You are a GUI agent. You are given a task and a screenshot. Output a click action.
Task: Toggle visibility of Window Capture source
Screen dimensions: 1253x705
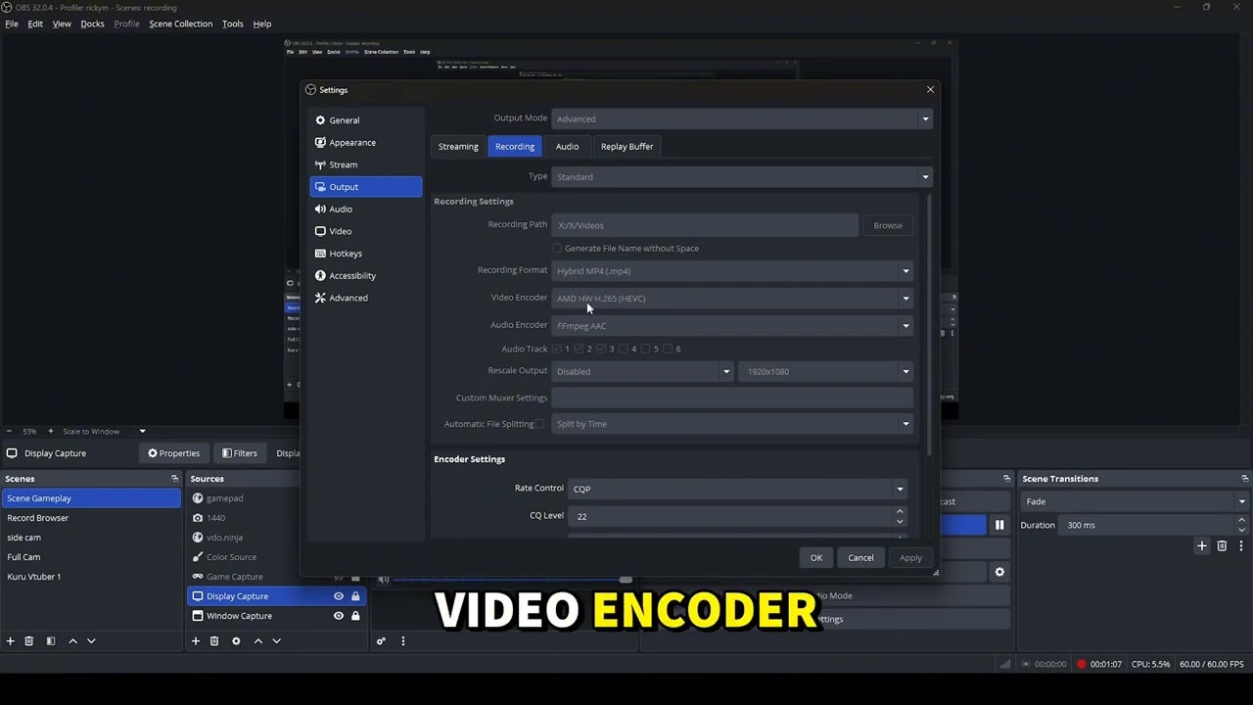(339, 616)
